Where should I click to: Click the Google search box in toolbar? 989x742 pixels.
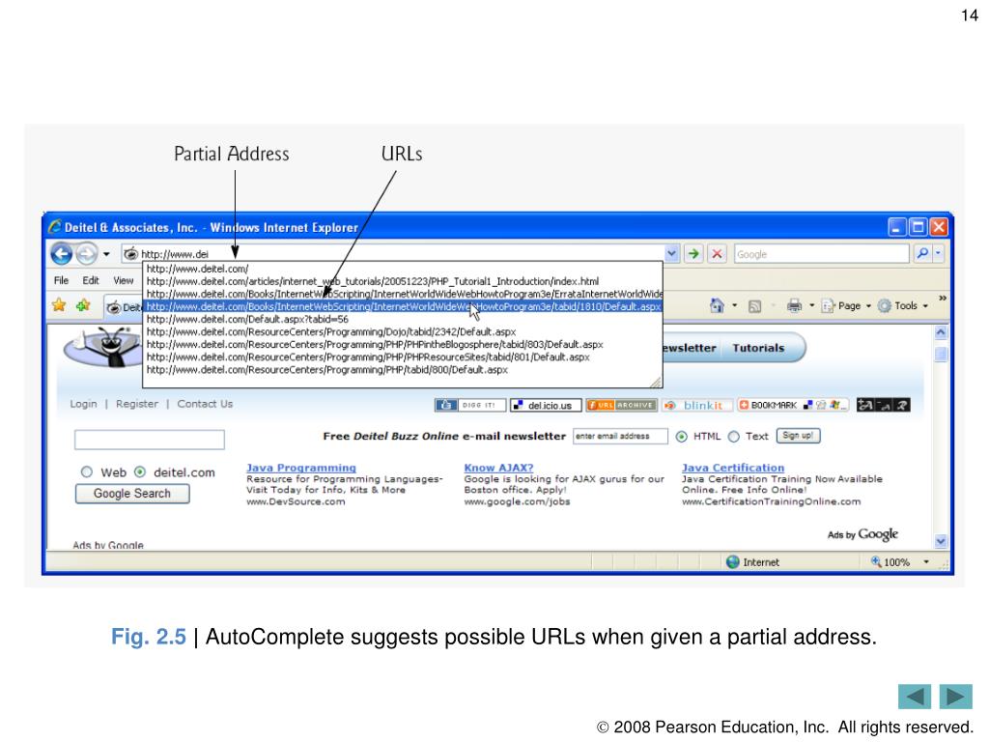(821, 254)
